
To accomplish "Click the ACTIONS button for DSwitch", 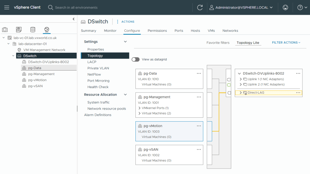I will pos(125,22).
